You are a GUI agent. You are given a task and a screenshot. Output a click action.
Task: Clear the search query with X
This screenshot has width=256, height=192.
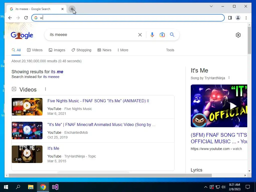[140, 34]
